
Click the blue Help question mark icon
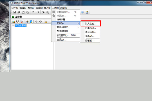[82, 12]
